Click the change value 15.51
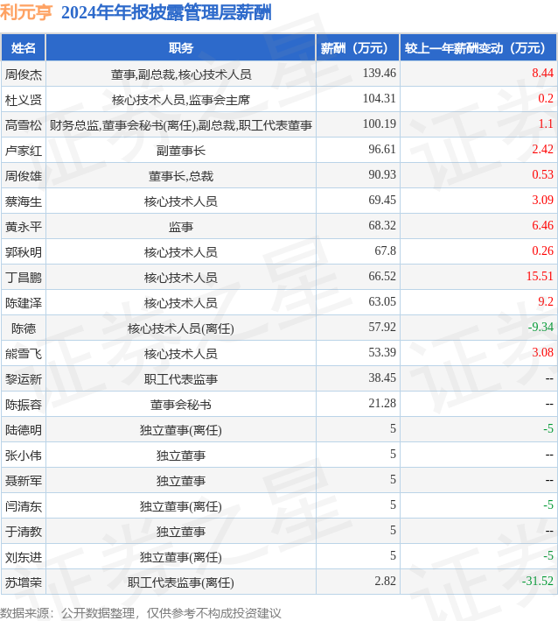 540,276
